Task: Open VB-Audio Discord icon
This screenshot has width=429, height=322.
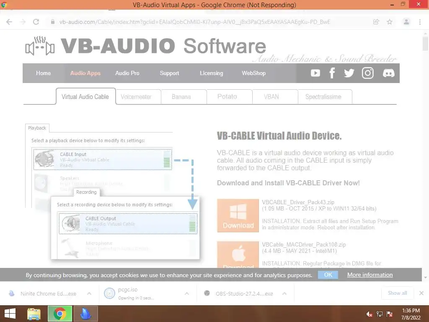Action: coord(388,73)
